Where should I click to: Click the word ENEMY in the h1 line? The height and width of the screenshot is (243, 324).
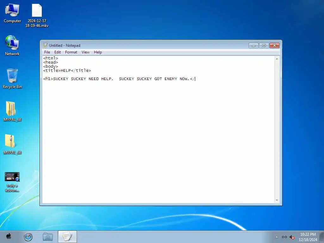coord(171,79)
